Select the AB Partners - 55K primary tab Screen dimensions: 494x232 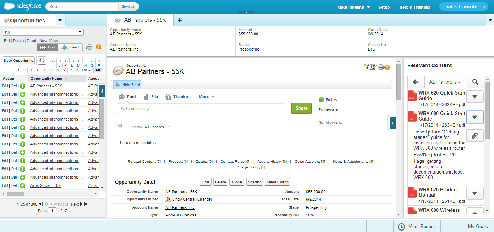[x=140, y=20]
